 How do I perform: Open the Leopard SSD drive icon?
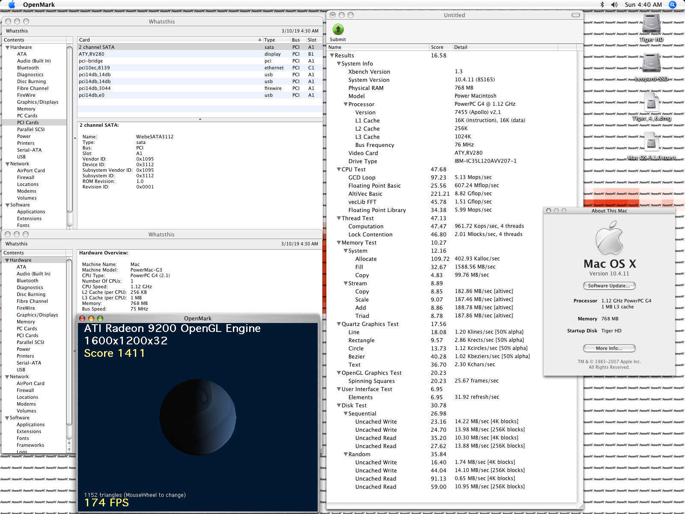[x=652, y=63]
